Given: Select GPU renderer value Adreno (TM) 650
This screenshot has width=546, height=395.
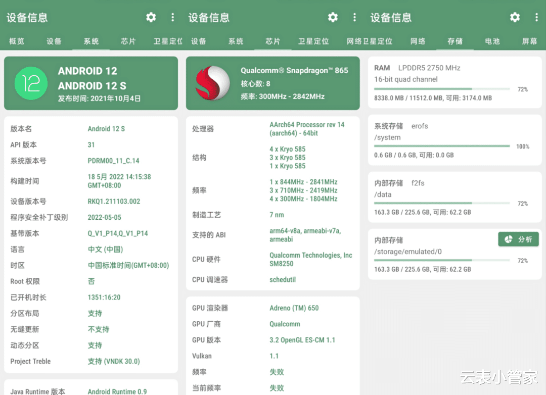Looking at the screenshot, I should [x=294, y=308].
